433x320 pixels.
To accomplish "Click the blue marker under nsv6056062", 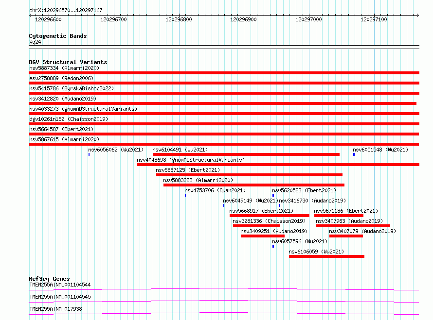I will click(89, 154).
